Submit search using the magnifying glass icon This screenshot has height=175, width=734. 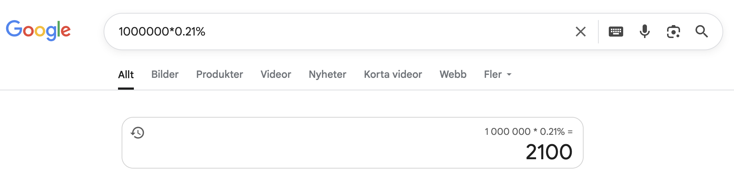click(x=702, y=32)
